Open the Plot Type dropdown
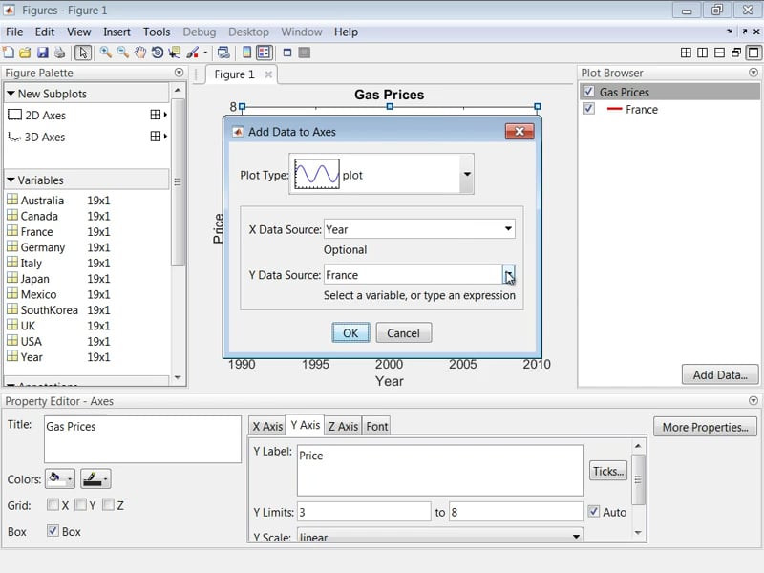This screenshot has height=573, width=764. 467,174
